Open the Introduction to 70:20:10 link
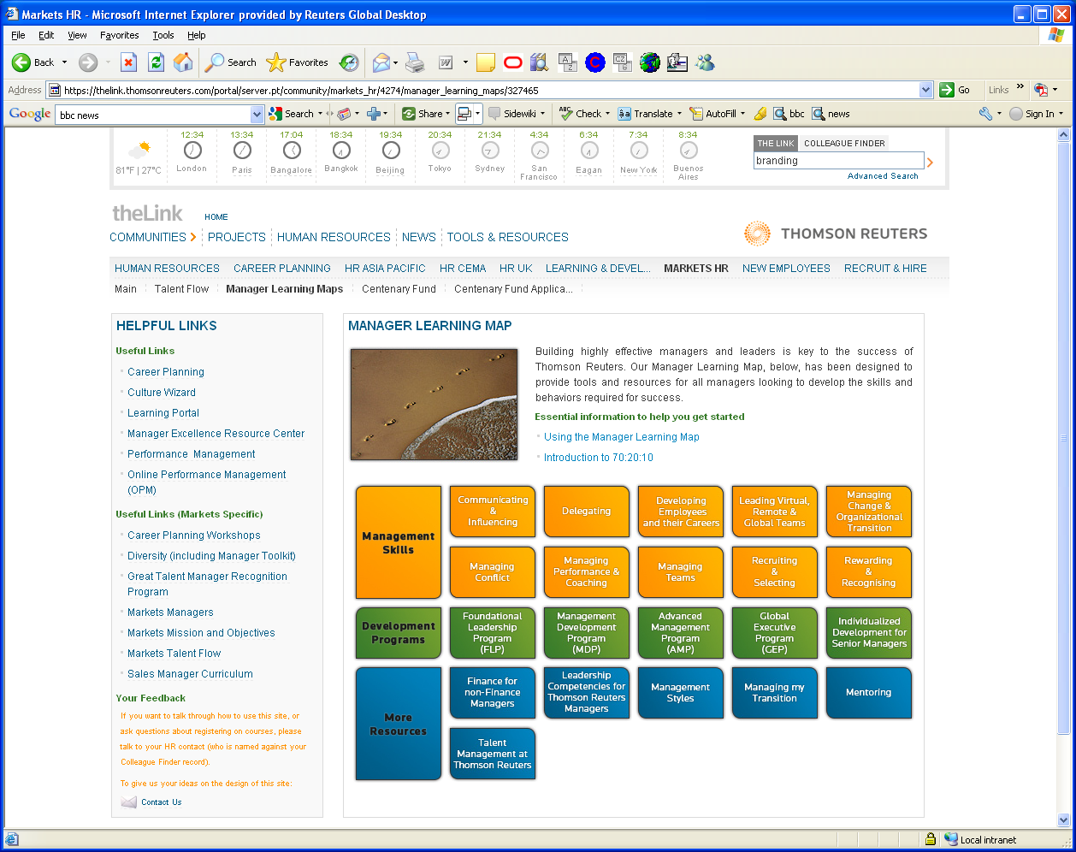 [599, 458]
